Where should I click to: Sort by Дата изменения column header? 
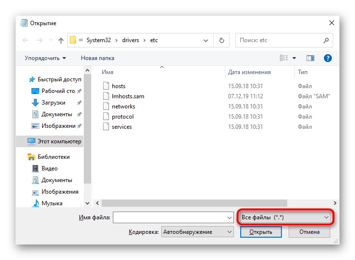[x=249, y=72]
